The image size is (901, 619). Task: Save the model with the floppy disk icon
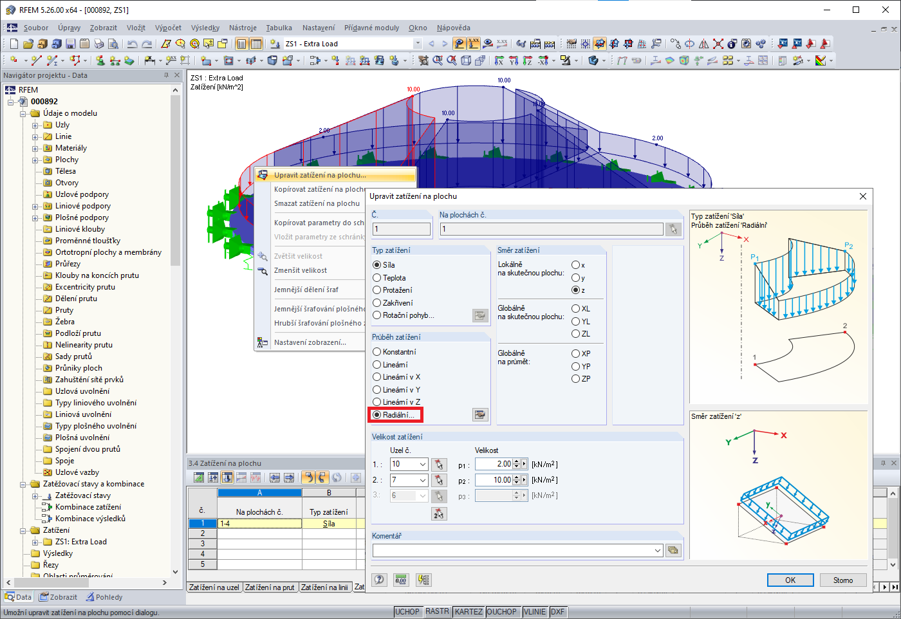pyautogui.click(x=70, y=44)
